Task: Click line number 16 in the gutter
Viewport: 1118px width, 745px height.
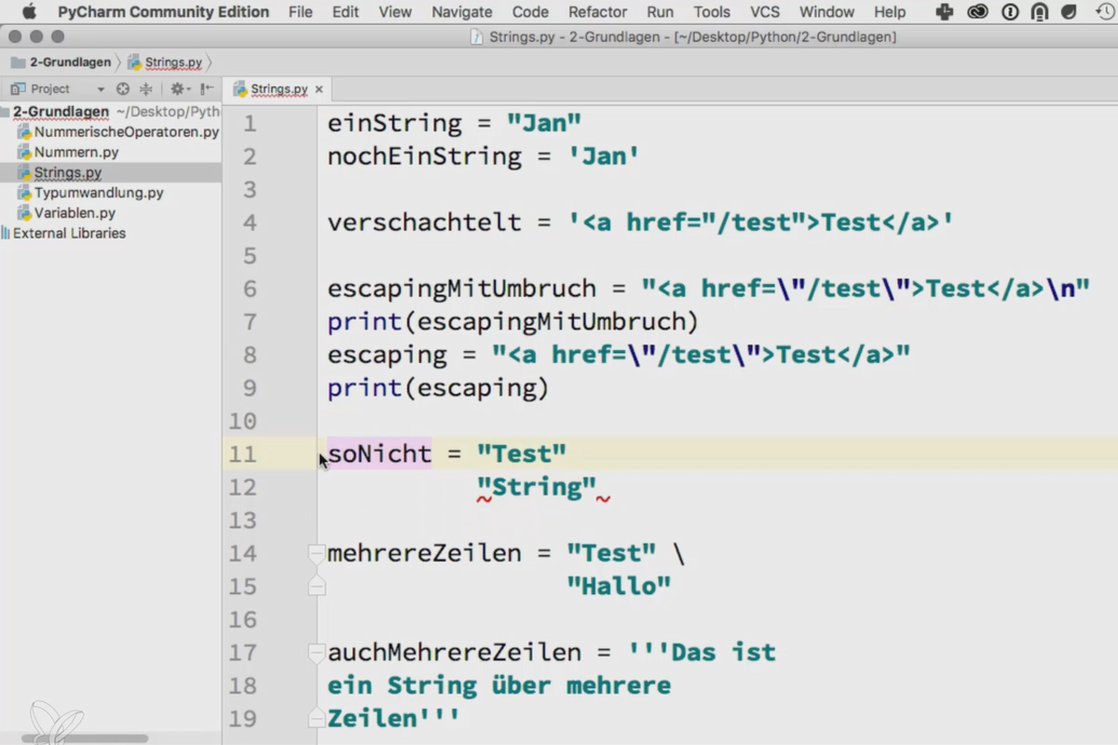Action: coord(242,620)
